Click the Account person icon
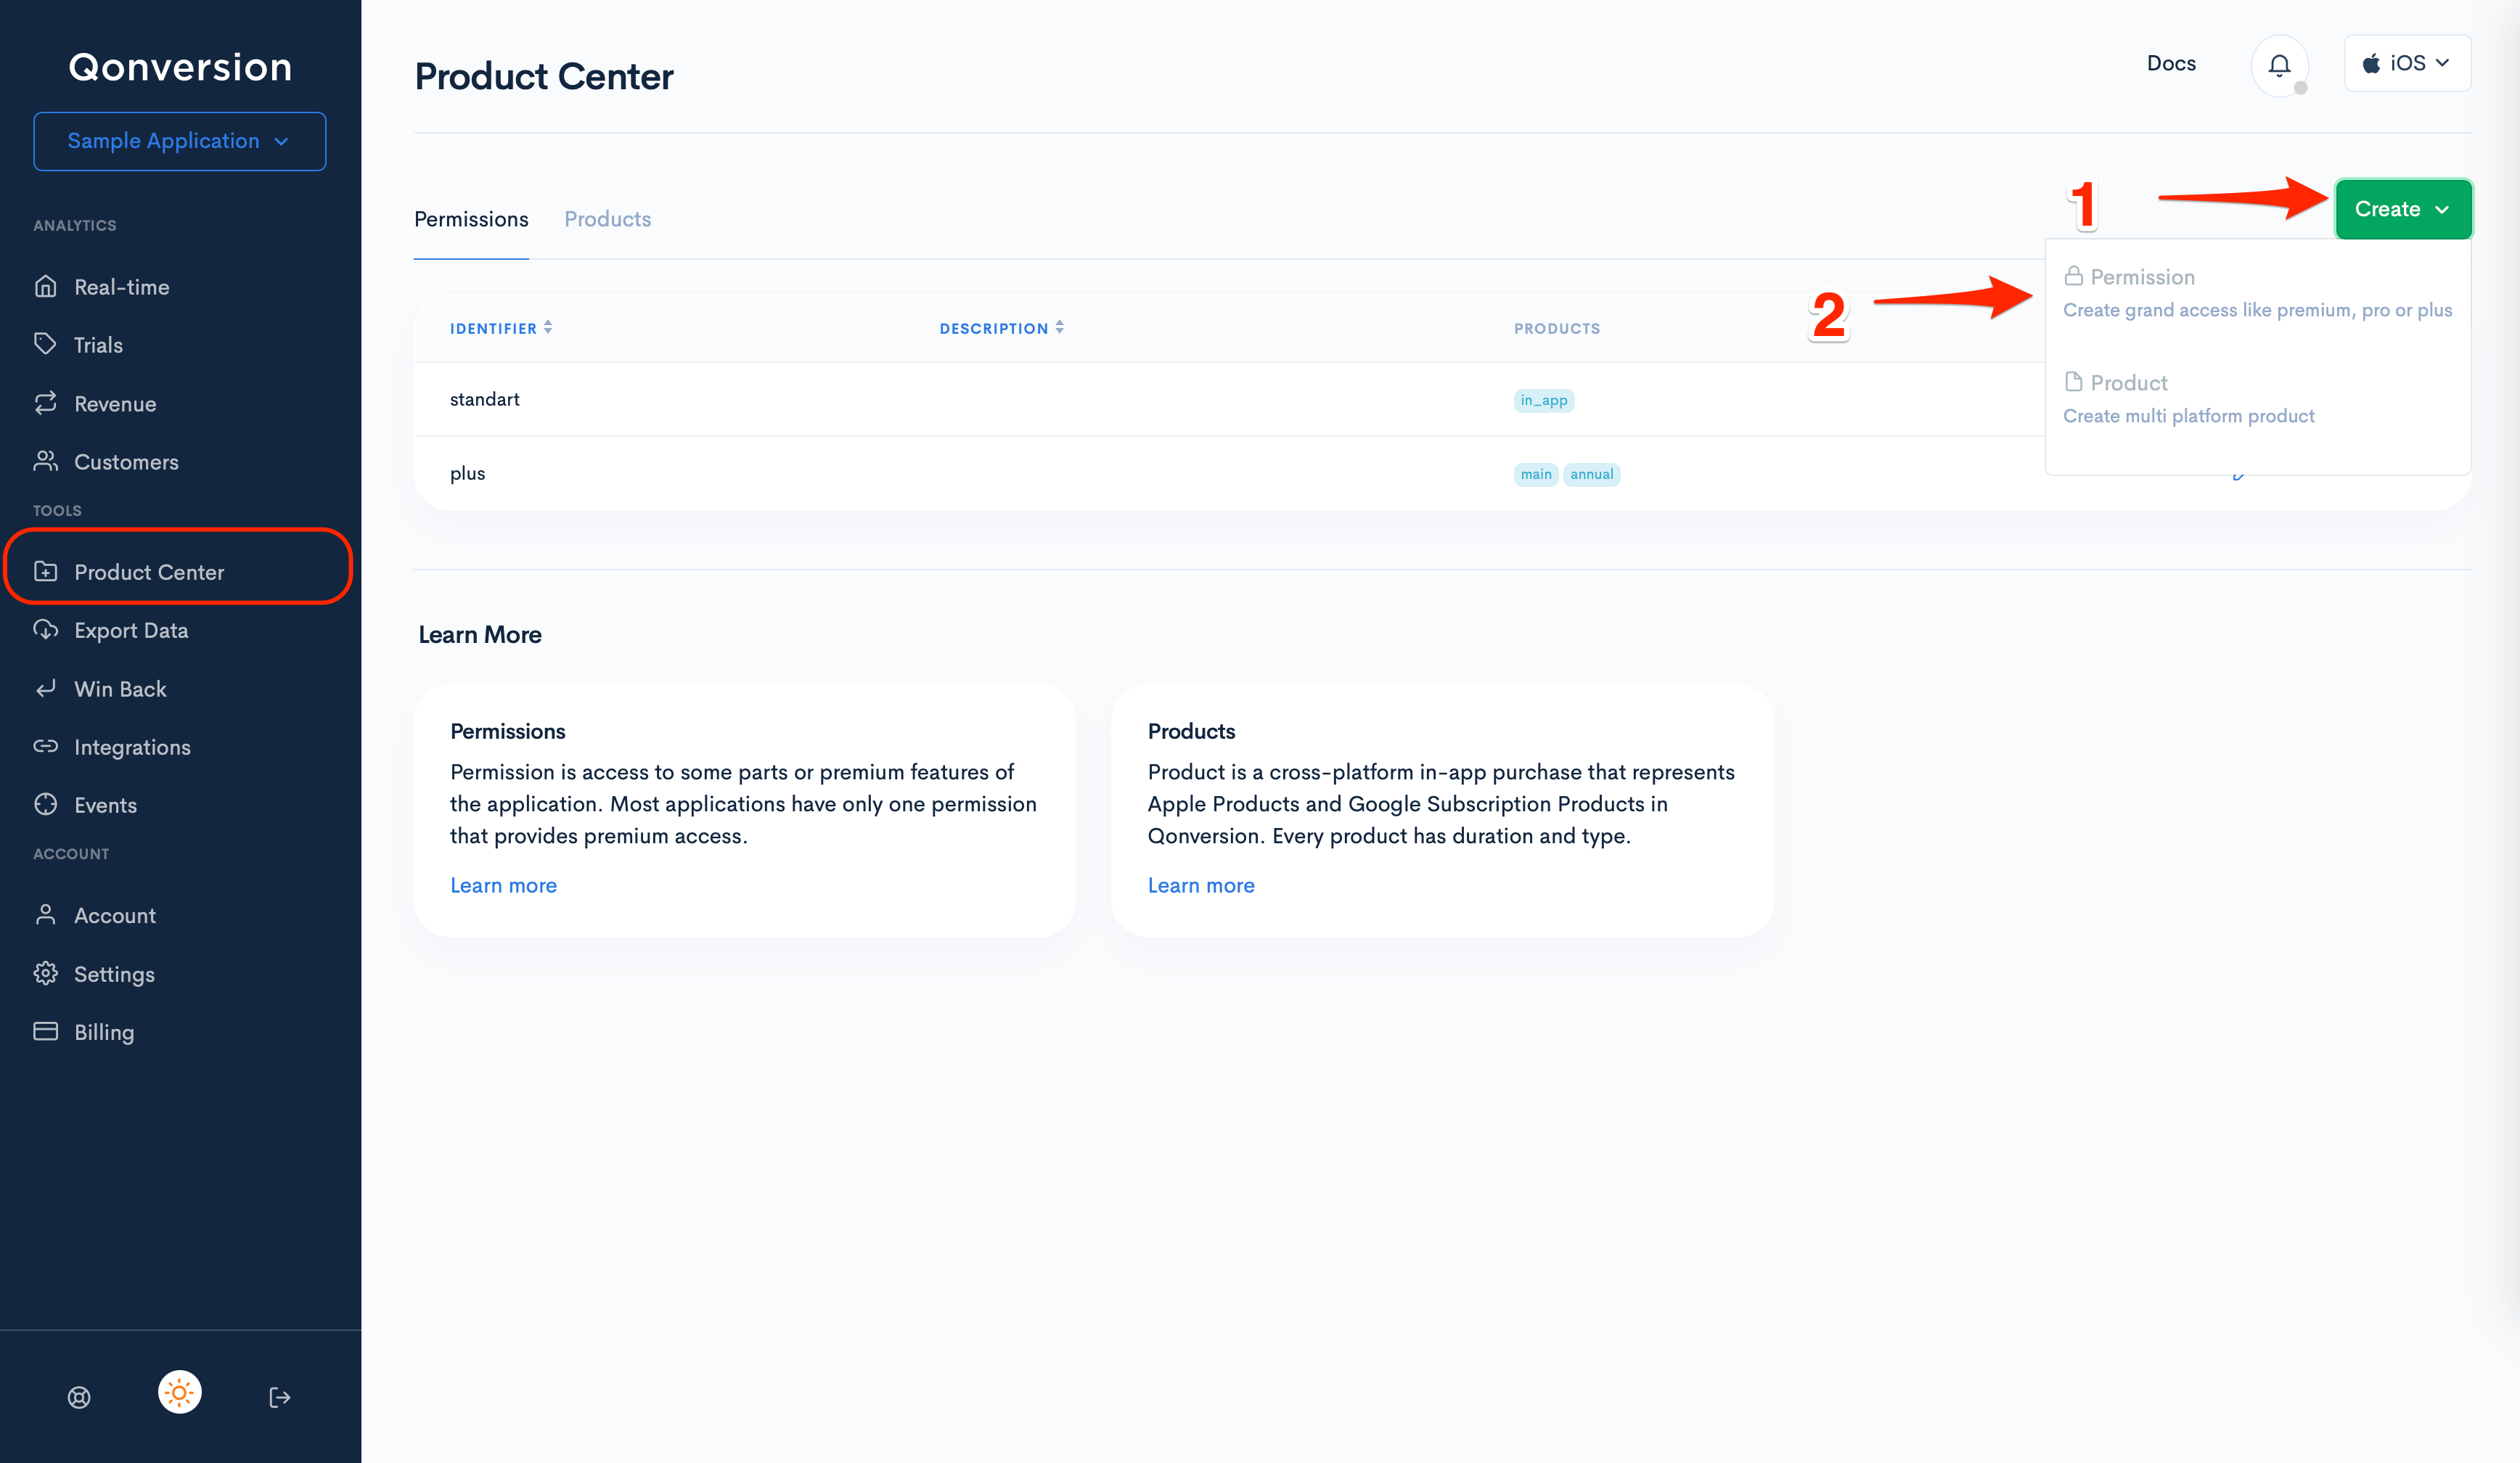Viewport: 2520px width, 1463px height. click(x=45, y=915)
